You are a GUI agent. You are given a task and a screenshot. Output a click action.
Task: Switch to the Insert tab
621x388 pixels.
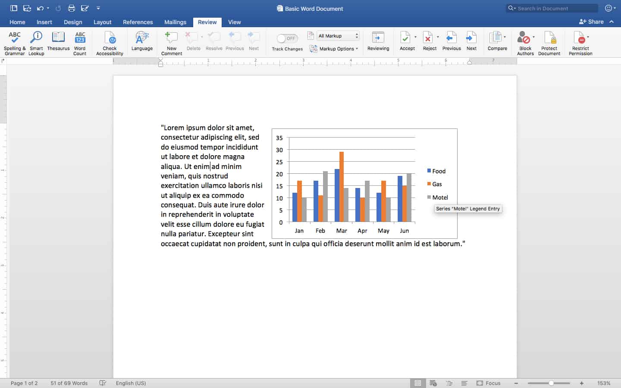pyautogui.click(x=44, y=22)
